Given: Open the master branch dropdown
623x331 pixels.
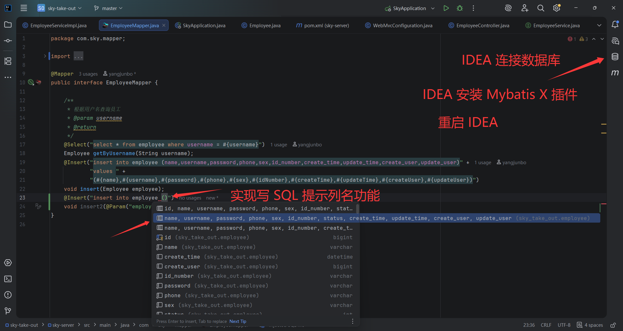Looking at the screenshot, I should [108, 8].
